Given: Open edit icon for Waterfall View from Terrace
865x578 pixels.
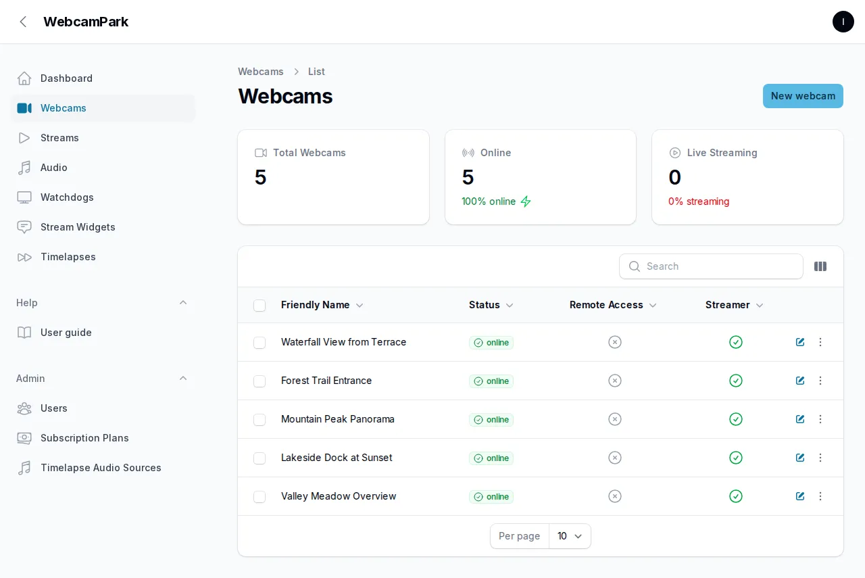Looking at the screenshot, I should point(800,342).
